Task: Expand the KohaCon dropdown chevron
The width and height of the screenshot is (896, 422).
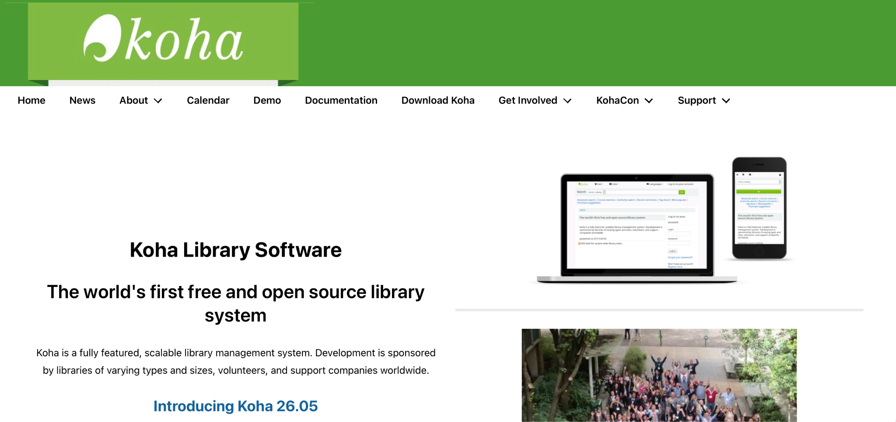Action: point(649,101)
